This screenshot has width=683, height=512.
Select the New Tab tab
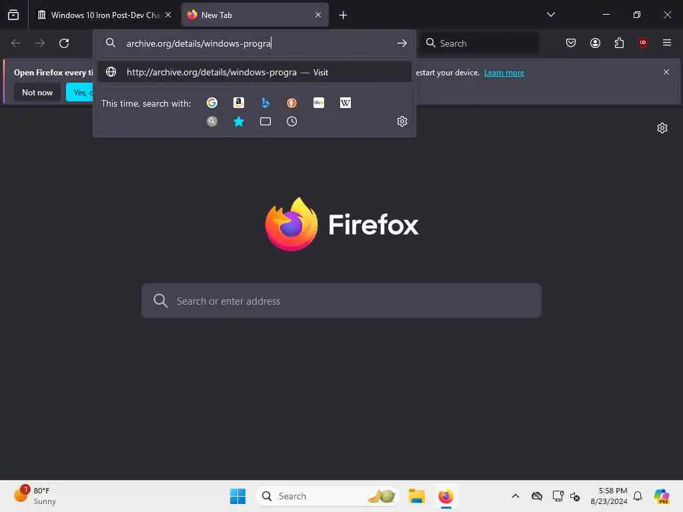[255, 15]
